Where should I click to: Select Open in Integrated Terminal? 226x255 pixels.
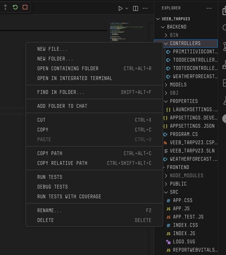coord(74,78)
